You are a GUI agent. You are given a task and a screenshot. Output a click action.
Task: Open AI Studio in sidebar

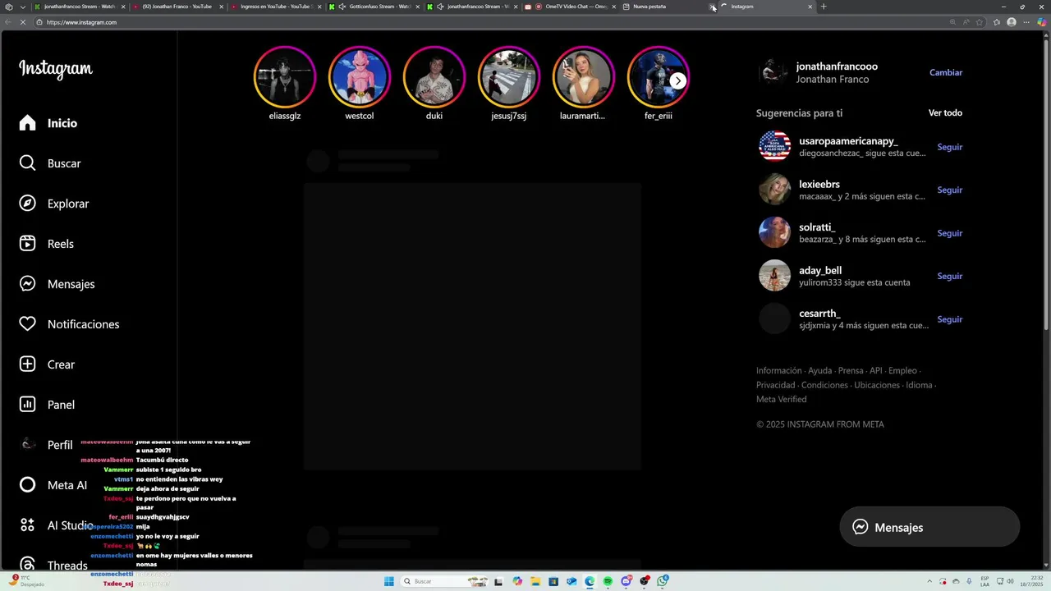click(56, 525)
